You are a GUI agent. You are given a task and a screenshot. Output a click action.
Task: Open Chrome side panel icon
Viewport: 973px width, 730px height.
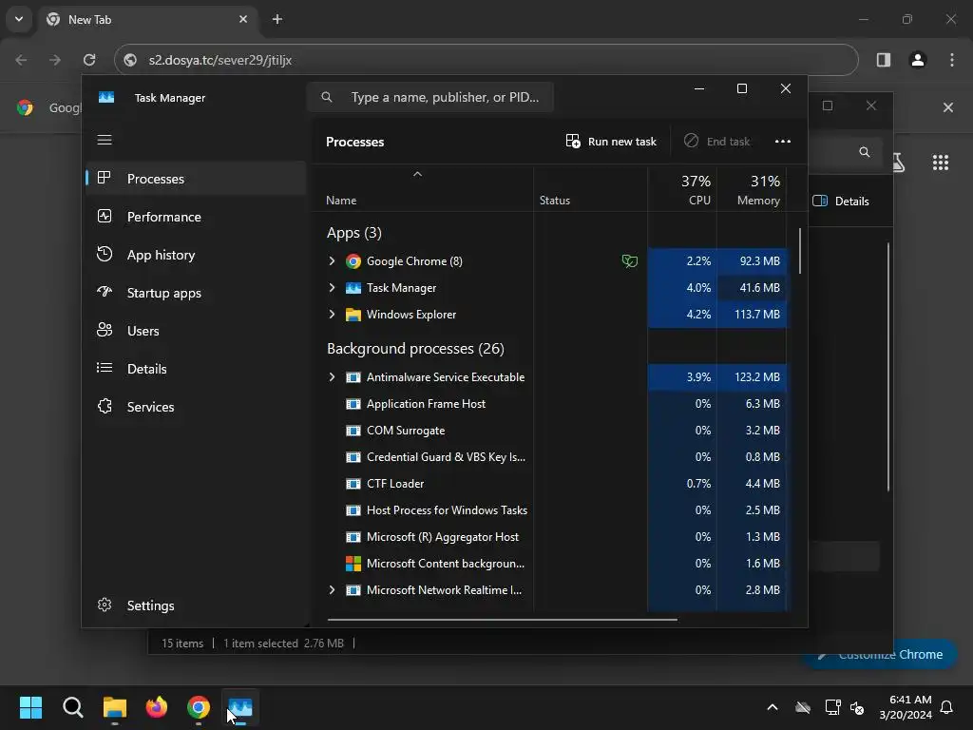[x=884, y=60]
